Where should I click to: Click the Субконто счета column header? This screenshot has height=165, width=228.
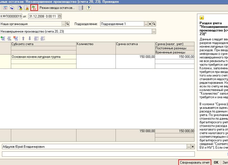44,44
